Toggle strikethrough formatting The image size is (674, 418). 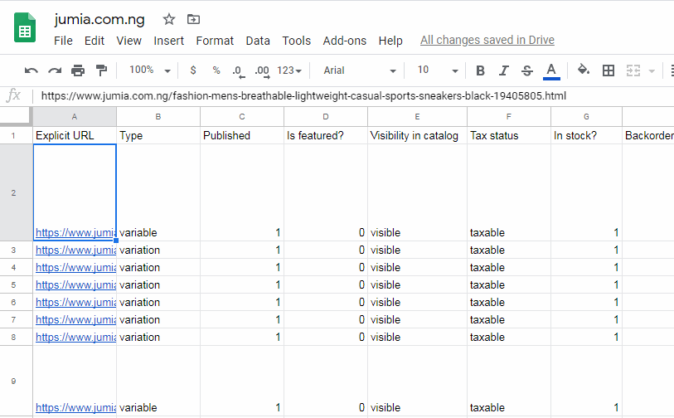pyautogui.click(x=527, y=70)
